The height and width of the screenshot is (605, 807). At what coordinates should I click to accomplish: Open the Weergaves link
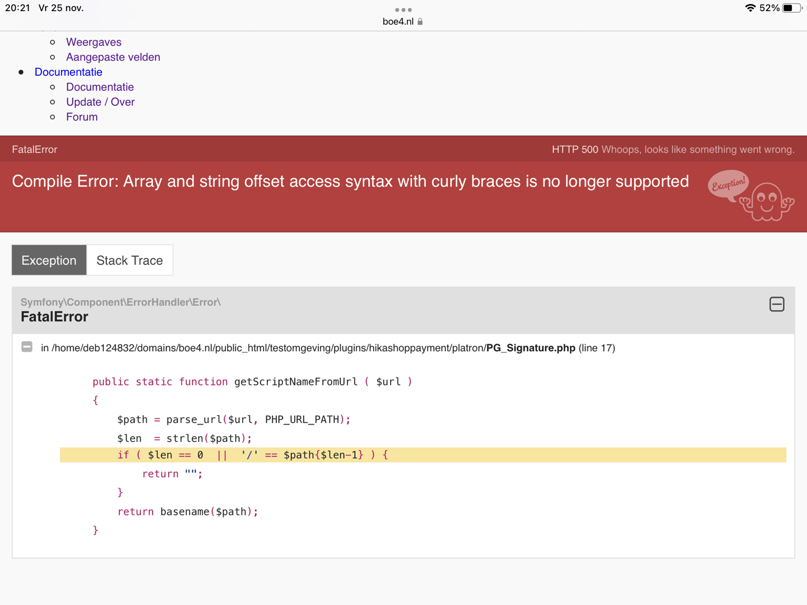tap(94, 42)
